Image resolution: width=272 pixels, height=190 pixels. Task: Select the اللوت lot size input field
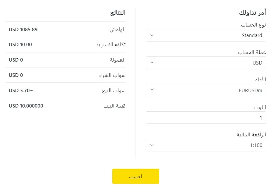pyautogui.click(x=206, y=117)
